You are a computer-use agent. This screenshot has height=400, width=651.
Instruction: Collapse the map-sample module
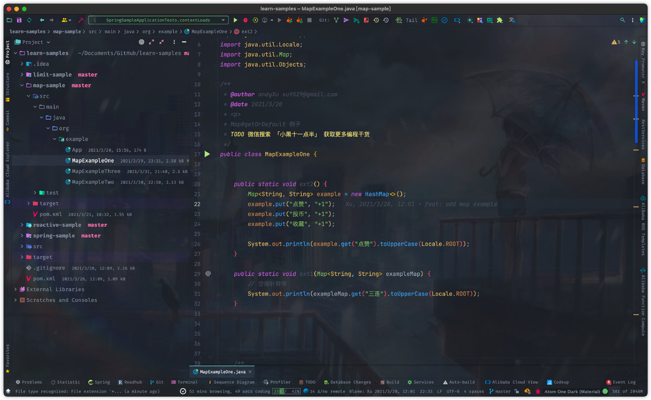click(22, 85)
